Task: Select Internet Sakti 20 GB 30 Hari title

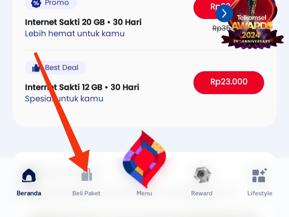Action: click(83, 22)
